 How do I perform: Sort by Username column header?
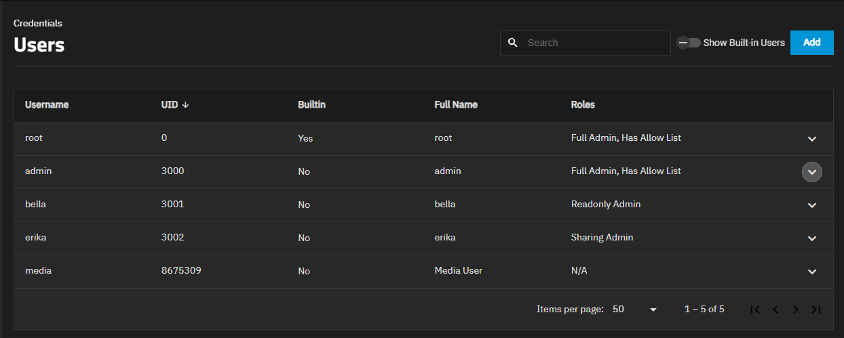point(47,105)
